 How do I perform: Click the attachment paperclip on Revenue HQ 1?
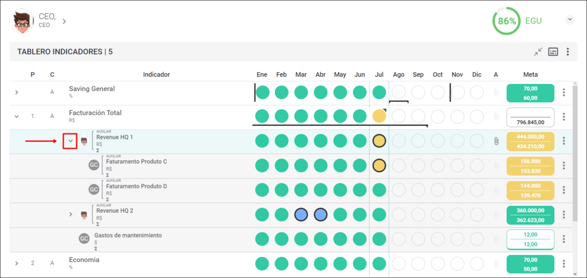[496, 141]
